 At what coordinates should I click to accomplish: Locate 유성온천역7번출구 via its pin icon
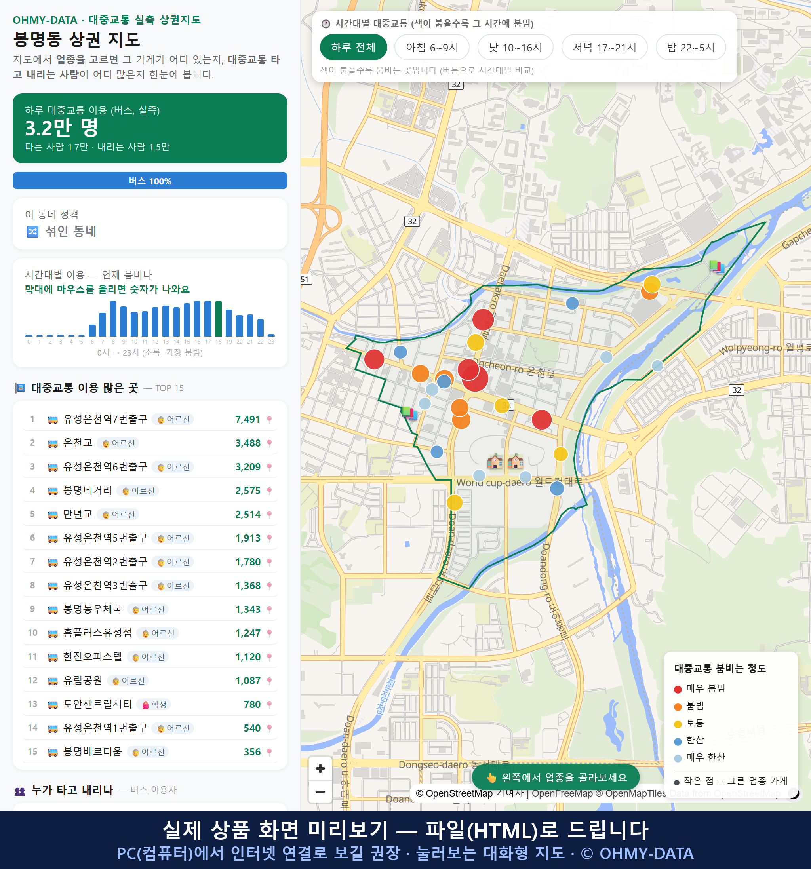coord(269,420)
